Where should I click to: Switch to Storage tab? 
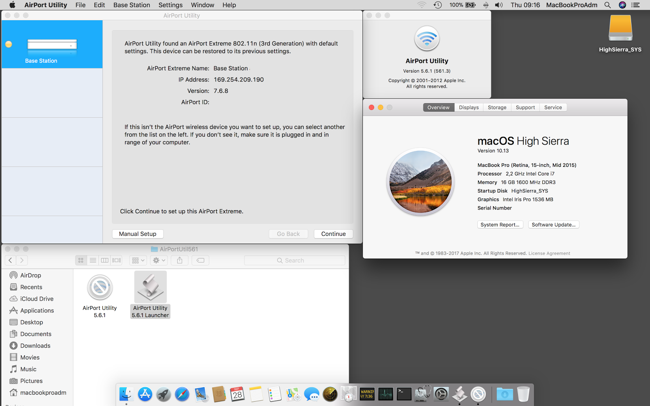(497, 107)
